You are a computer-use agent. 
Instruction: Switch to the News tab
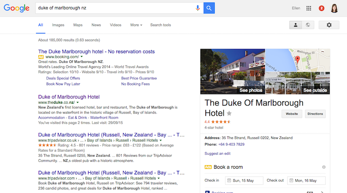tap(96, 25)
